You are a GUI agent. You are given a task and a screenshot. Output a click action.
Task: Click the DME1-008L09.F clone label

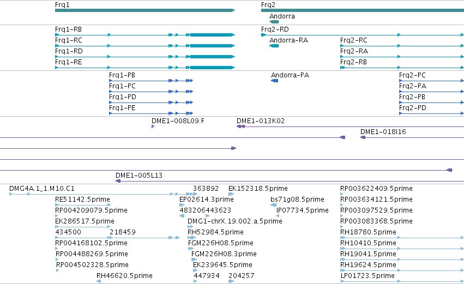pyautogui.click(x=178, y=121)
